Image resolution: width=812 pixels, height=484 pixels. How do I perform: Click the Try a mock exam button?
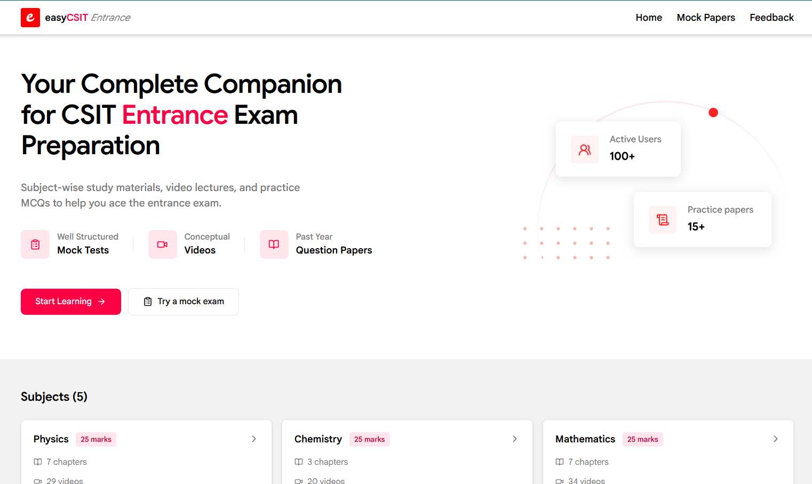tap(184, 301)
